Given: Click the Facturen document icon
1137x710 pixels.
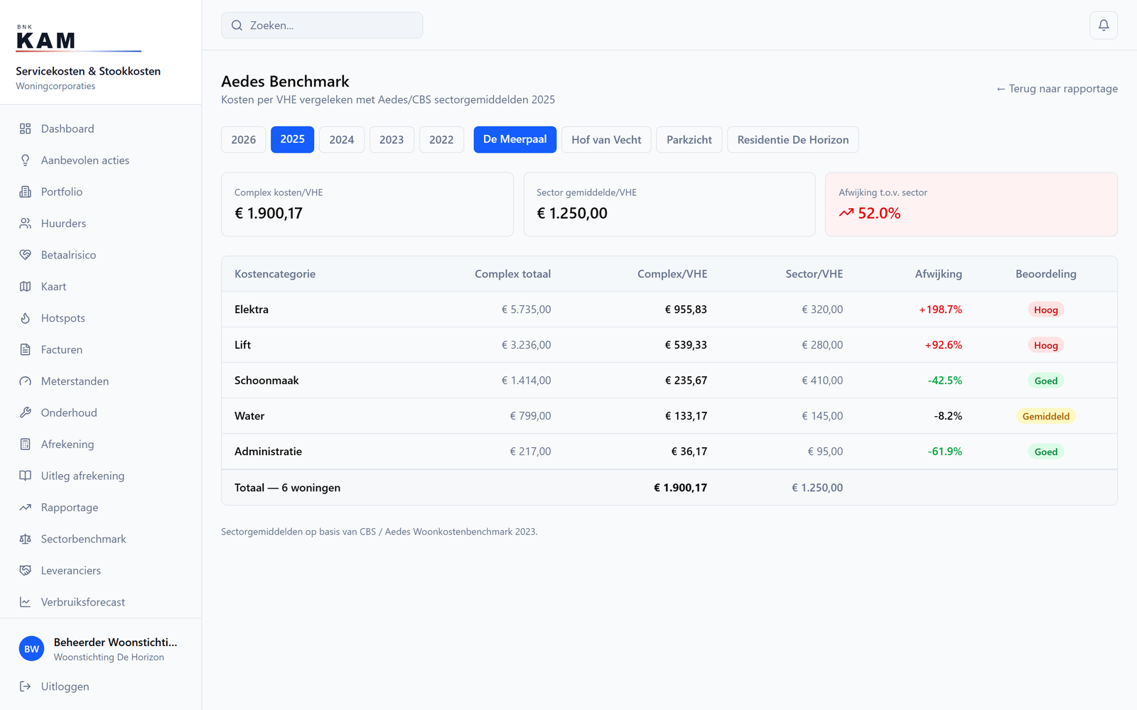Looking at the screenshot, I should coord(26,349).
